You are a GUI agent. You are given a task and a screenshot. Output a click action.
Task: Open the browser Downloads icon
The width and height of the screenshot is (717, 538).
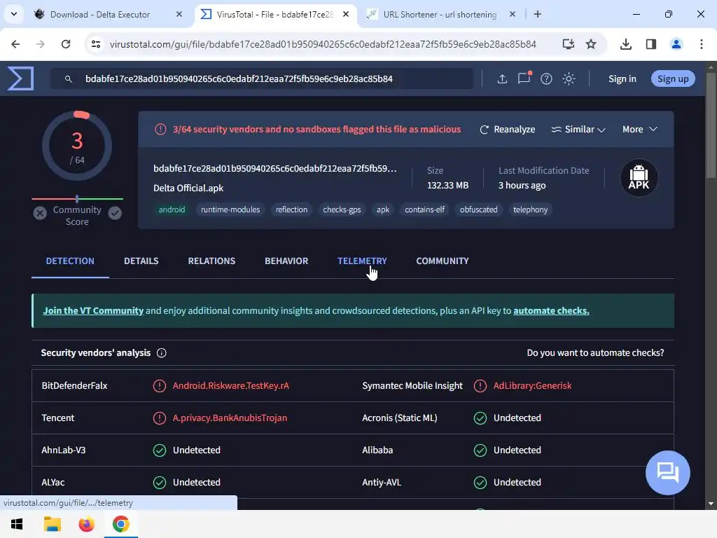pyautogui.click(x=625, y=44)
